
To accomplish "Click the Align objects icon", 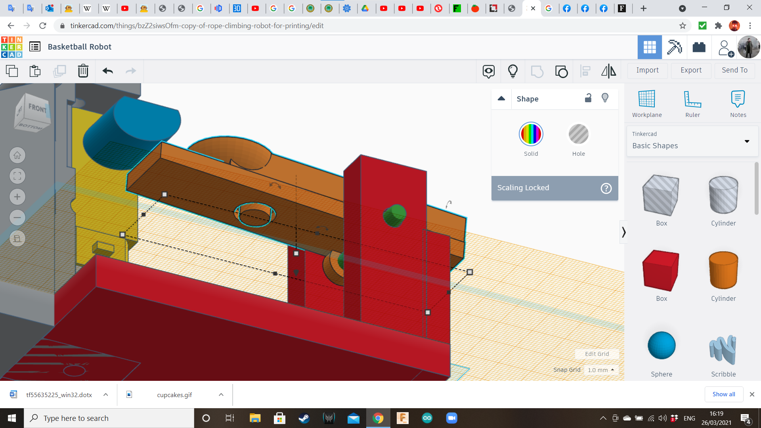I will [x=585, y=71].
